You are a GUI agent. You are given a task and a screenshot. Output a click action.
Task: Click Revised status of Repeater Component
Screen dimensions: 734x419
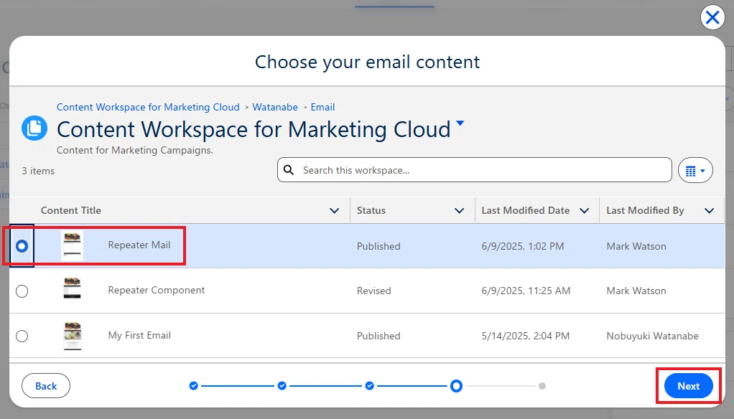[x=373, y=291]
